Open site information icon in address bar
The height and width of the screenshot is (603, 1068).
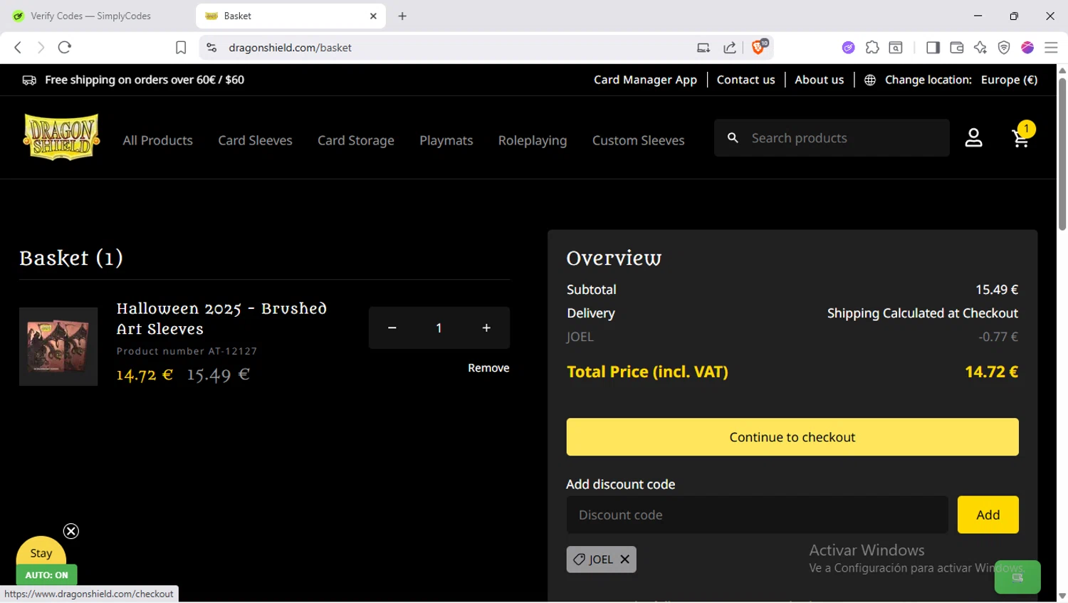tap(211, 48)
